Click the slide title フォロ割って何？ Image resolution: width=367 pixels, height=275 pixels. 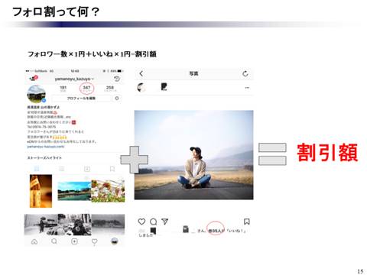pos(56,11)
